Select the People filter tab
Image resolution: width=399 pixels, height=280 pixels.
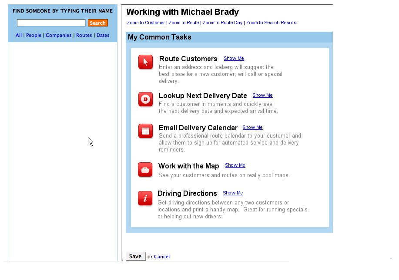34,36
